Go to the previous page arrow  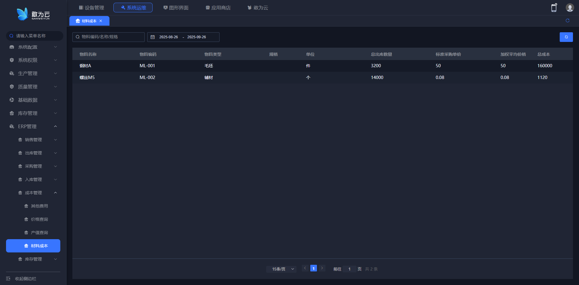pyautogui.click(x=305, y=268)
